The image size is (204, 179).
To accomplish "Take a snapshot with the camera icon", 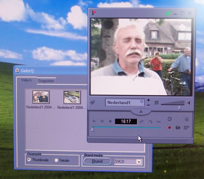I will pos(178,128).
